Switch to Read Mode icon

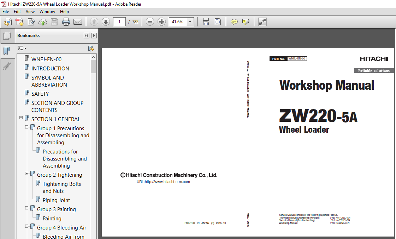click(x=262, y=22)
